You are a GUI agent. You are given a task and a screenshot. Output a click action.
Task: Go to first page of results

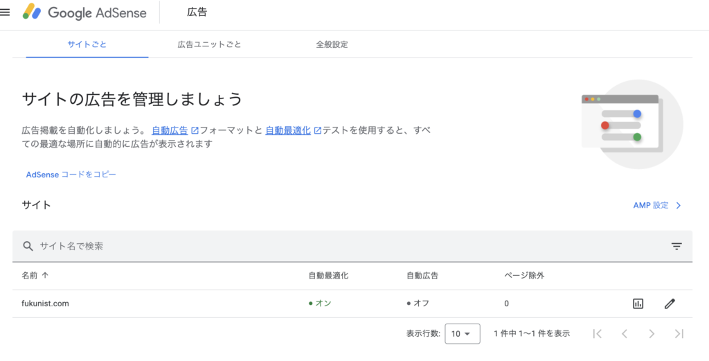598,334
